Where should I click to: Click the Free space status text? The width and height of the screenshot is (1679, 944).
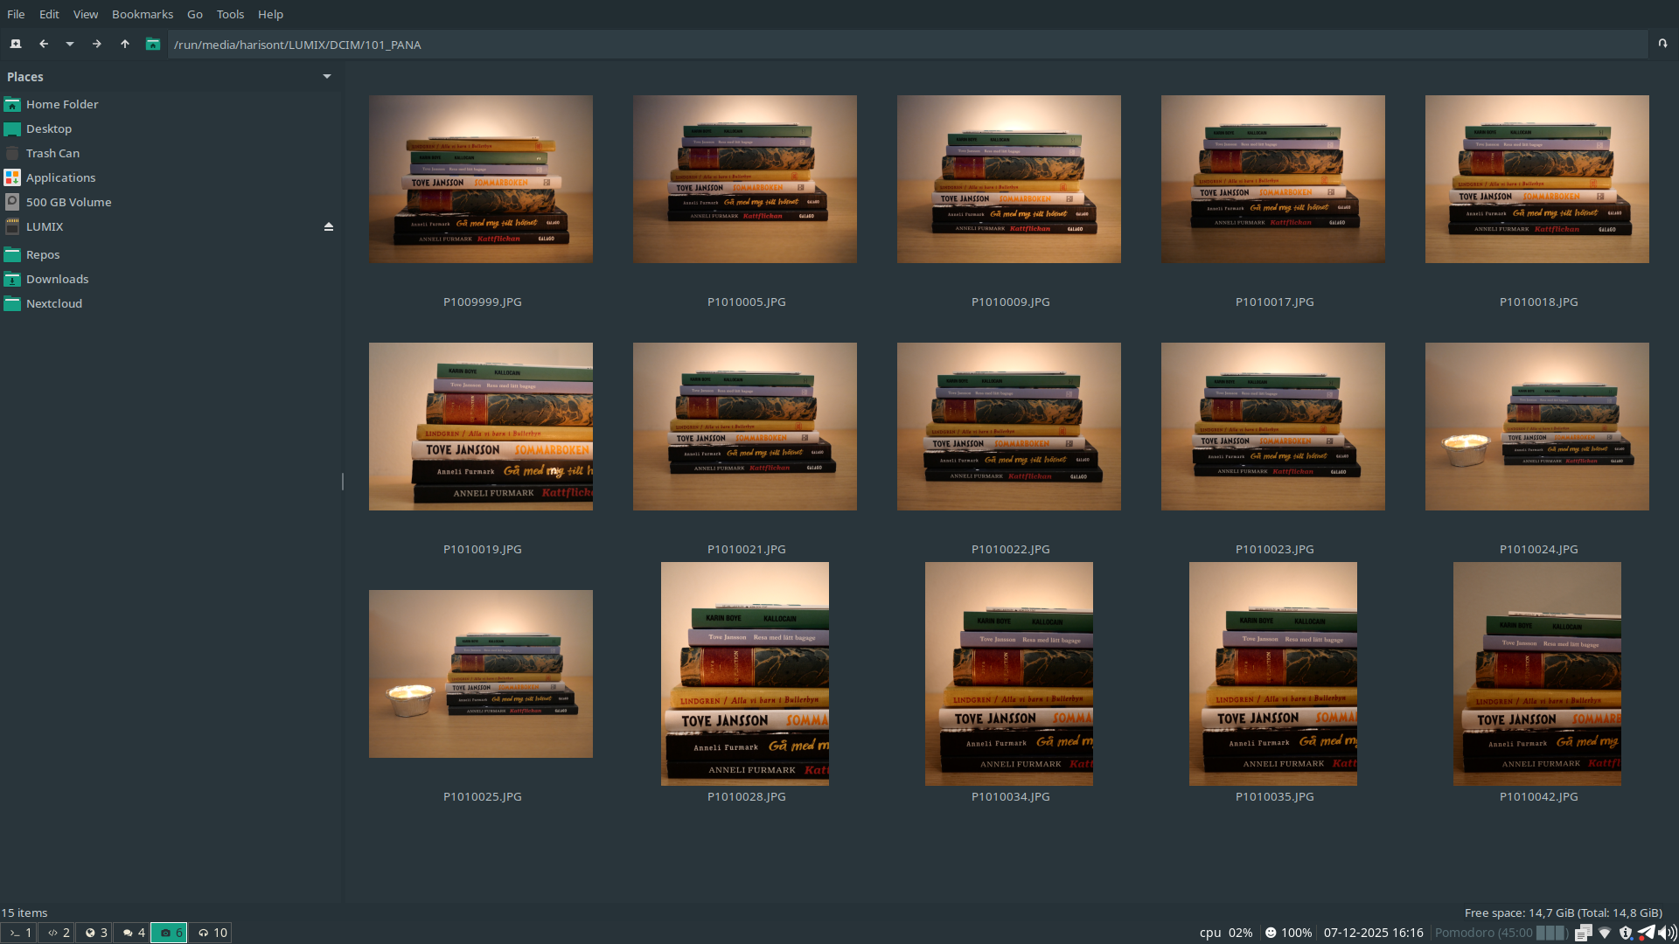[1563, 913]
